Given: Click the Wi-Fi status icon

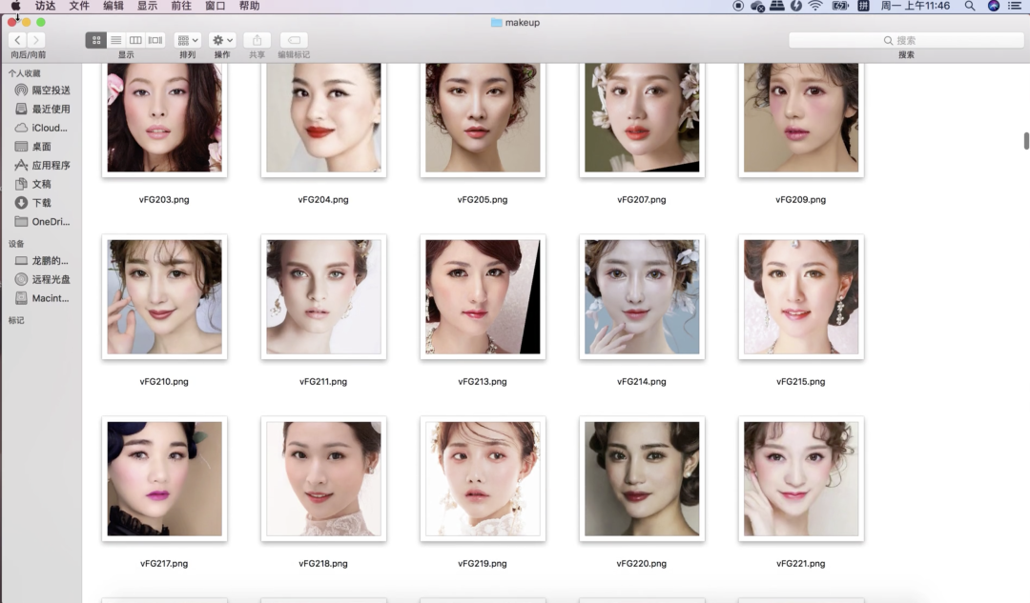Looking at the screenshot, I should click(x=815, y=6).
